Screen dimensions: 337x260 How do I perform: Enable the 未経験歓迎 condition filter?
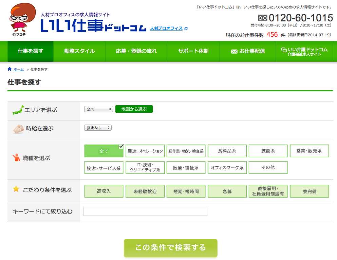pyautogui.click(x=145, y=191)
